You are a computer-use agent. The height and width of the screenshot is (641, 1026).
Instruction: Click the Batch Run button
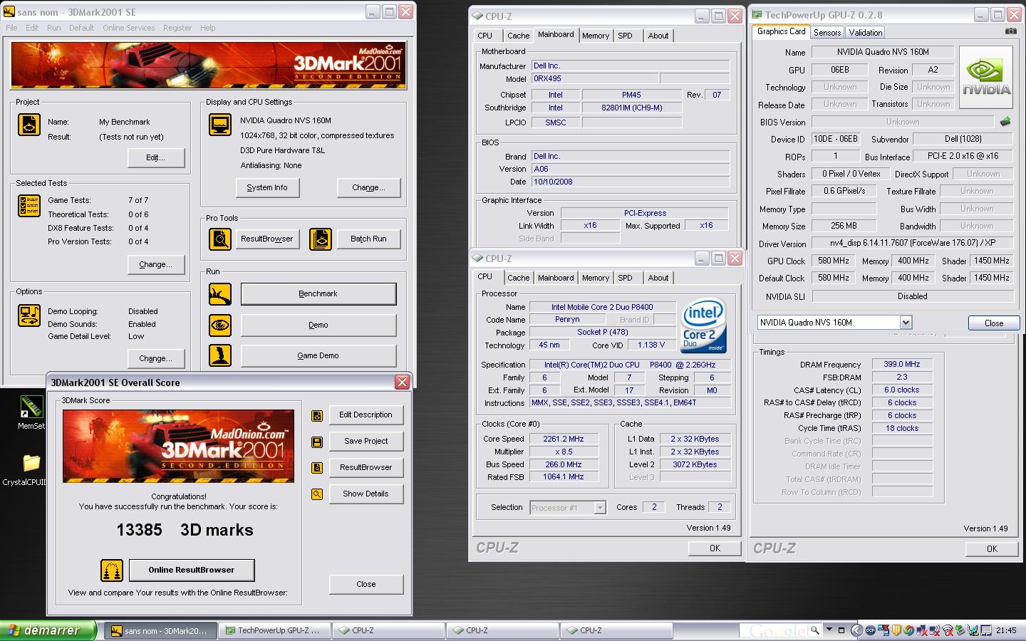(x=368, y=239)
